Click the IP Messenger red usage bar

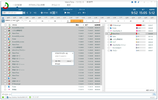click(x=139, y=25)
